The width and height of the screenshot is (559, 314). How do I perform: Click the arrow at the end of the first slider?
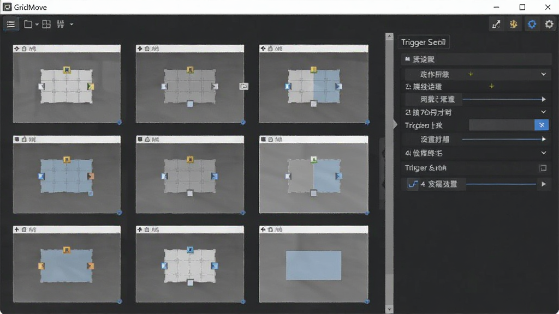[x=543, y=99]
